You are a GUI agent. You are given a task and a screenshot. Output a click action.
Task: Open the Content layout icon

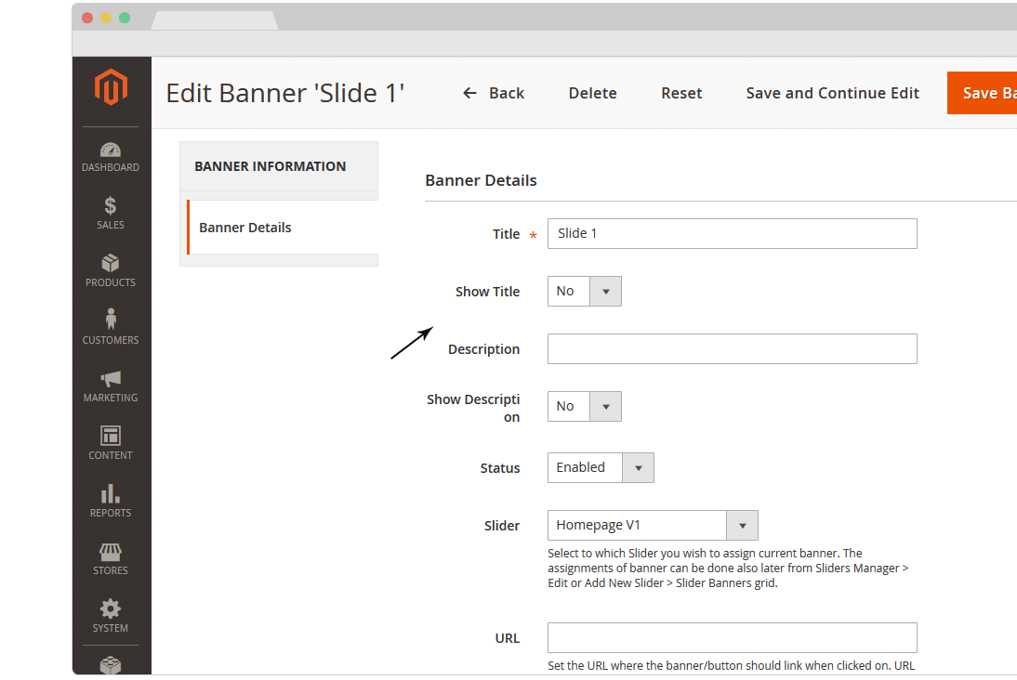[111, 436]
